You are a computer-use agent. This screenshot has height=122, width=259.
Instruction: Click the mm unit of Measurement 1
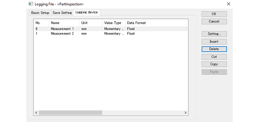click(x=84, y=29)
